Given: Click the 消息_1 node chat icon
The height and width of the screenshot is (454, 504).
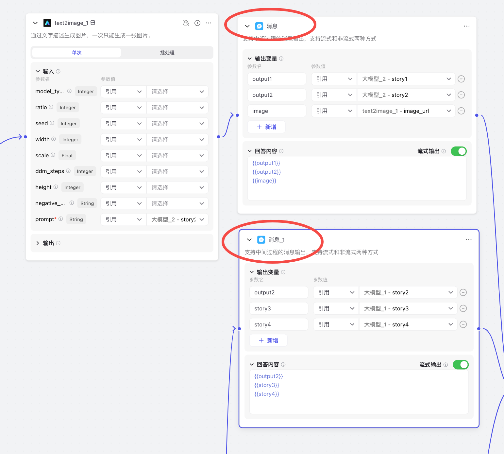Looking at the screenshot, I should click(261, 240).
